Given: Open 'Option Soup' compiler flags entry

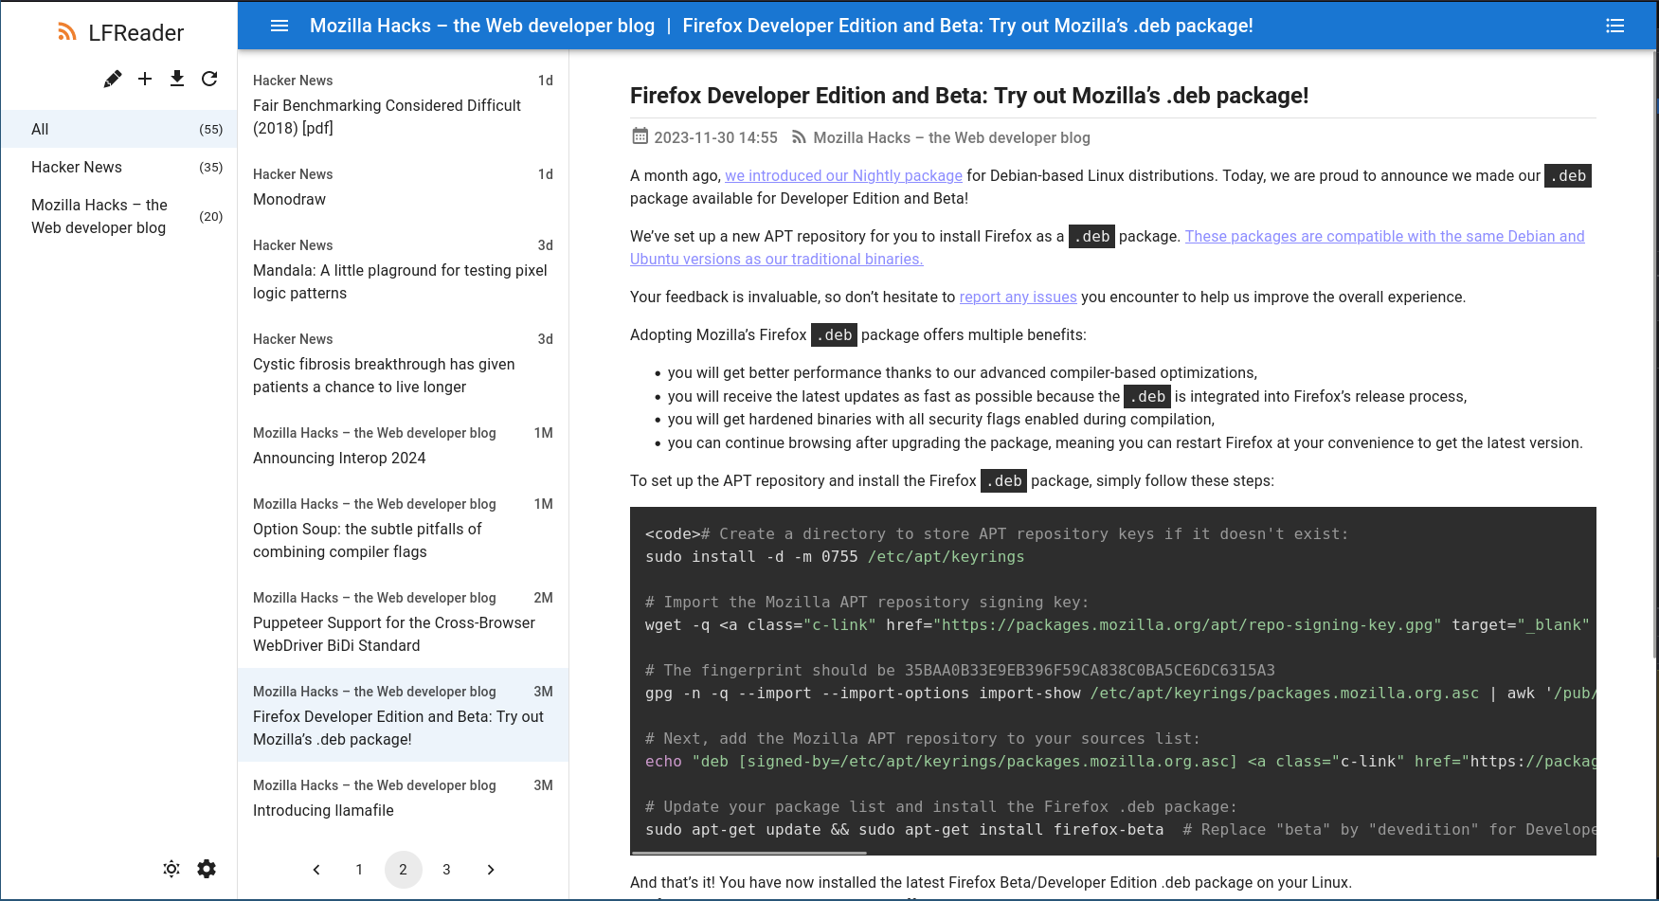Looking at the screenshot, I should click(403, 528).
